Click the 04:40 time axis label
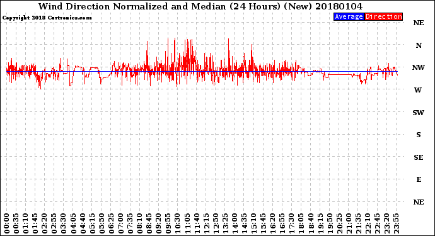435x236 pixels. pos(83,223)
